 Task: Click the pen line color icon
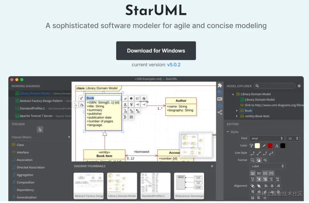[264, 145]
